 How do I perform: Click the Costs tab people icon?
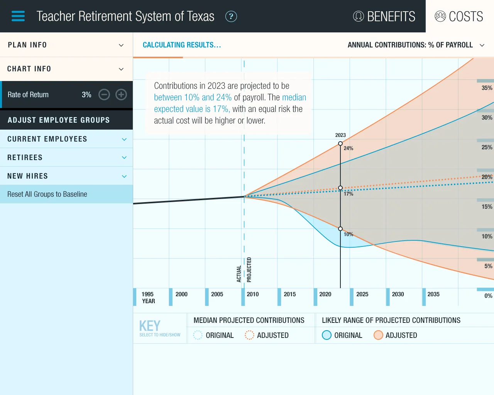tap(440, 16)
